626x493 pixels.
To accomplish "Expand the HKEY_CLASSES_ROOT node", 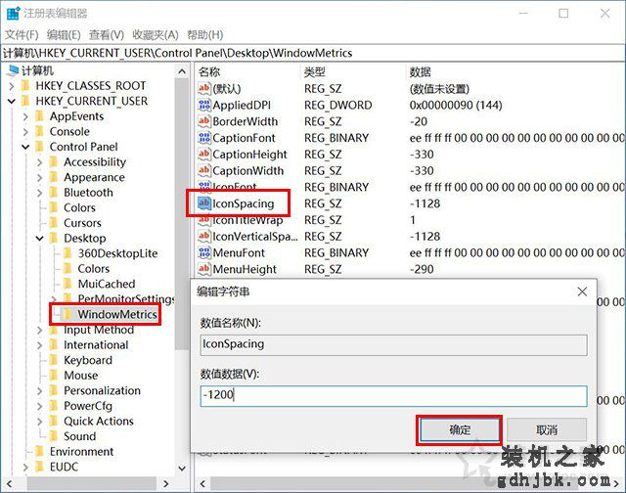I will (12, 86).
